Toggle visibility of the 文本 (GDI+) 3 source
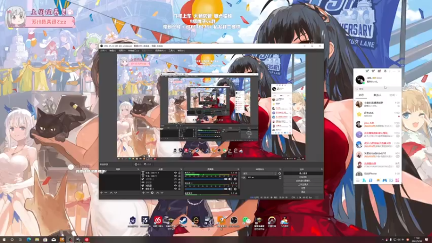 175,173
